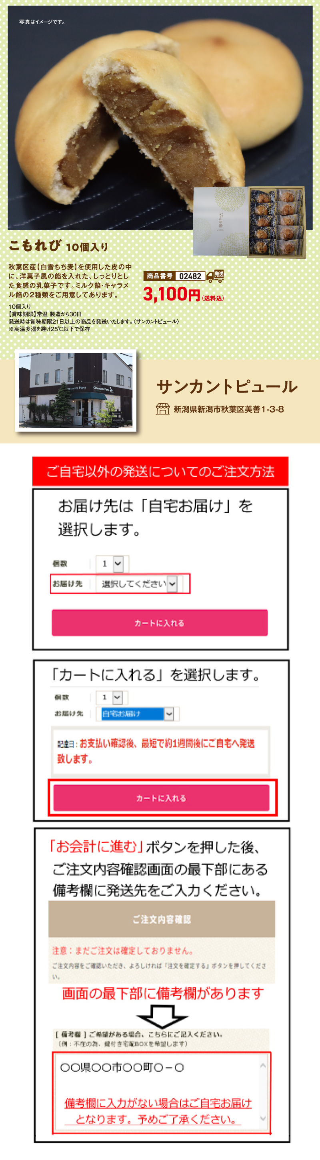This screenshot has width=320, height=1160.
Task: Click the remarks box scrollbar down arrow
Action: click(x=263, y=1118)
